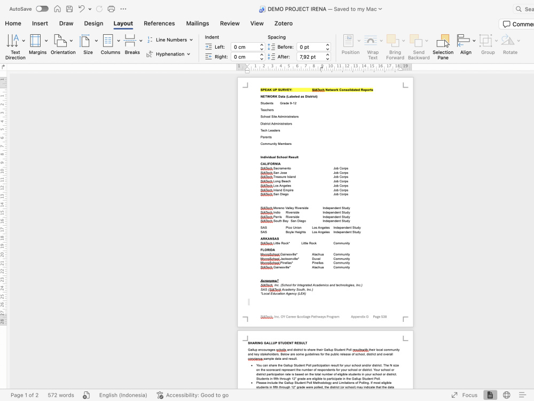This screenshot has height=401, width=534.
Task: Click the Spacing Before value field
Action: (311, 47)
